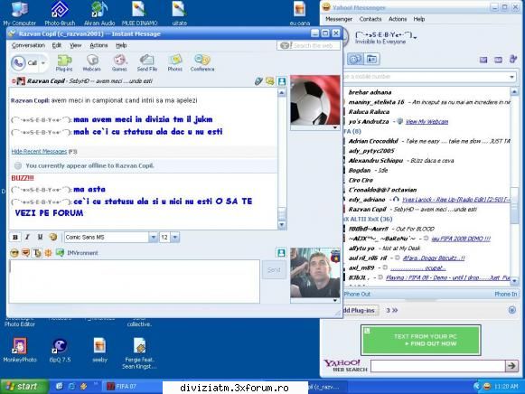Click the contacts view icon in Messenger toolbar
525x394 pixels.
(355, 60)
